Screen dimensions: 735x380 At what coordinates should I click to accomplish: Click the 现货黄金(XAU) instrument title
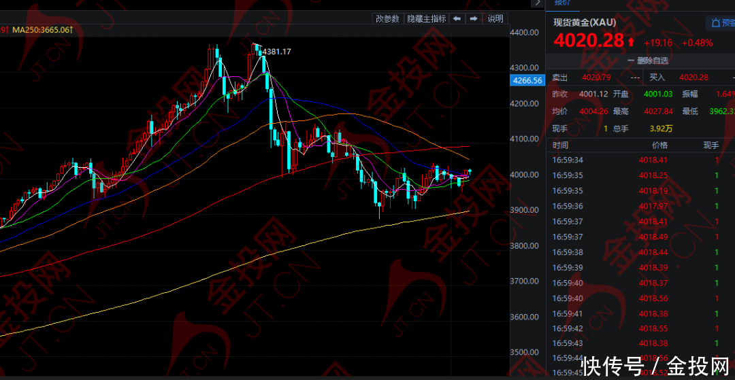click(585, 22)
